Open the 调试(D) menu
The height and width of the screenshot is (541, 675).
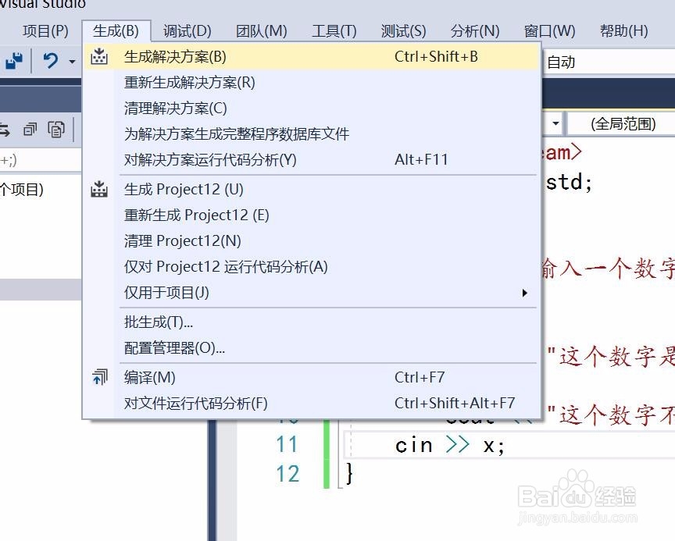click(x=187, y=31)
